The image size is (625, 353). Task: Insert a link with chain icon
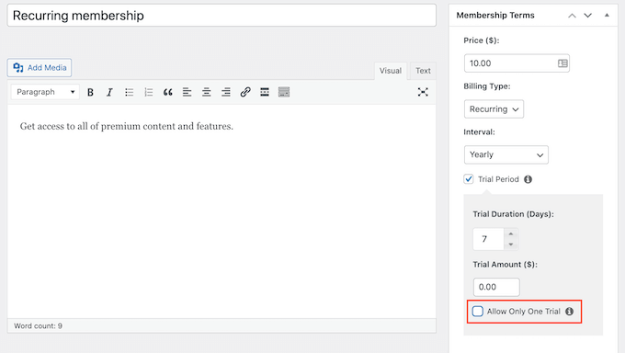coord(245,92)
